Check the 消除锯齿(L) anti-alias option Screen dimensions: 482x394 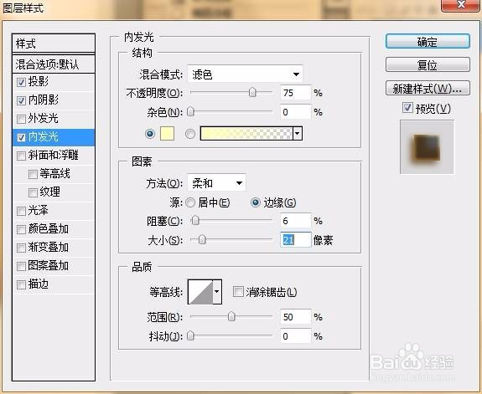pyautogui.click(x=238, y=291)
